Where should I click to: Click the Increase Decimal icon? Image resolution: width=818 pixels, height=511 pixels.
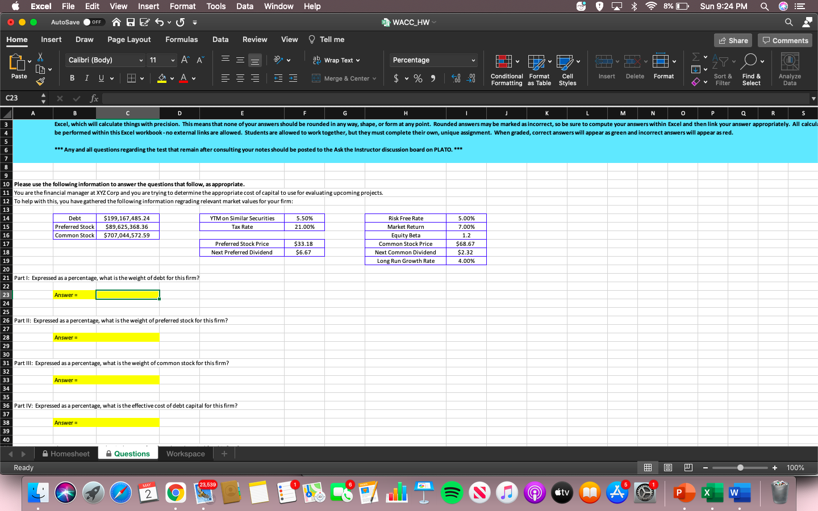[x=454, y=78]
